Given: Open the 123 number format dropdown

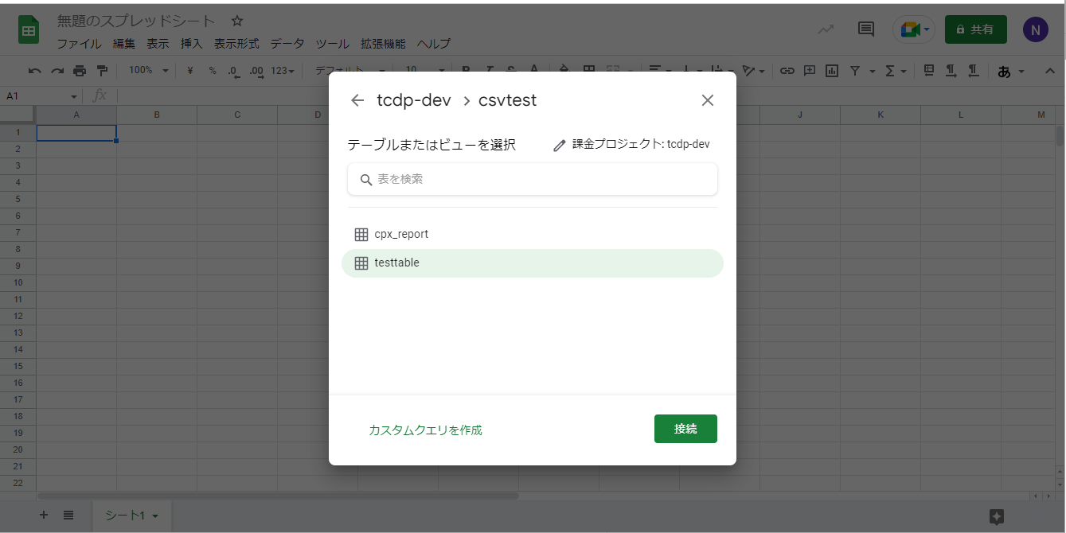Looking at the screenshot, I should (283, 71).
